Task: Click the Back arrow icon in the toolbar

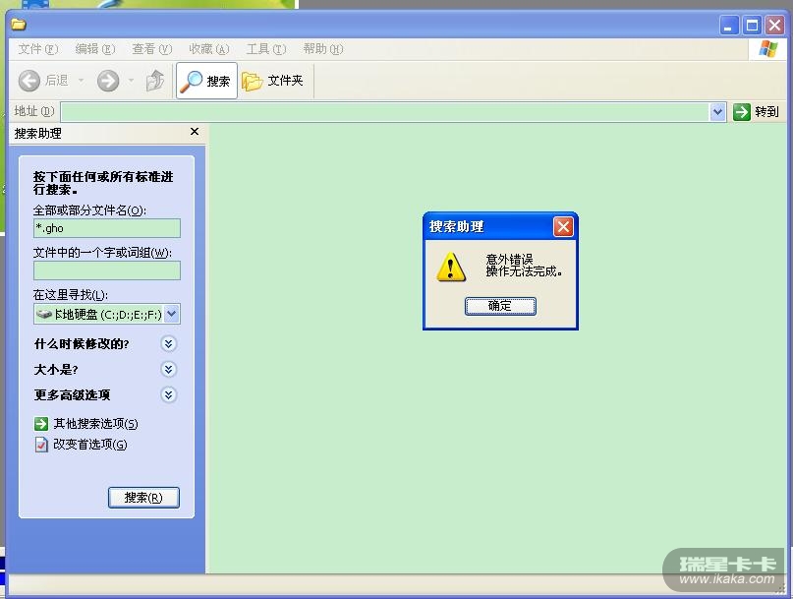Action: tap(29, 81)
